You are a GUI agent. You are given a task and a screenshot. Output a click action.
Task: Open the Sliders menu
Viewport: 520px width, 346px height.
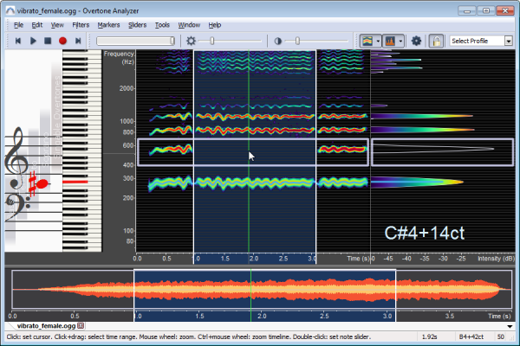pyautogui.click(x=137, y=25)
